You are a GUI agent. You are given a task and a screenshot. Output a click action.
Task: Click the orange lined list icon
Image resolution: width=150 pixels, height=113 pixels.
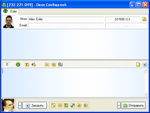coord(60,105)
